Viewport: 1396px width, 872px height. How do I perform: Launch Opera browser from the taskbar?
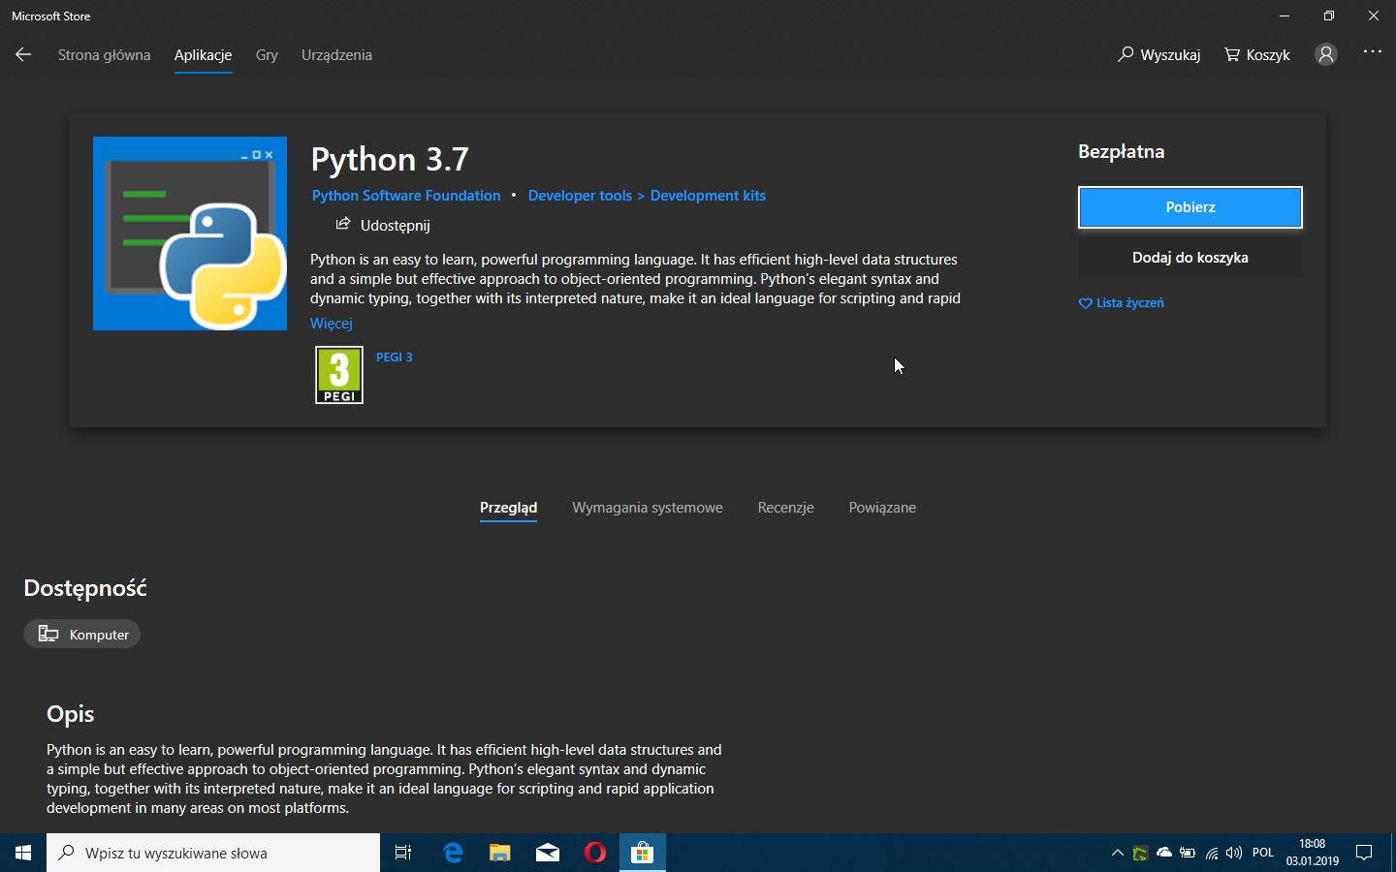pos(595,853)
